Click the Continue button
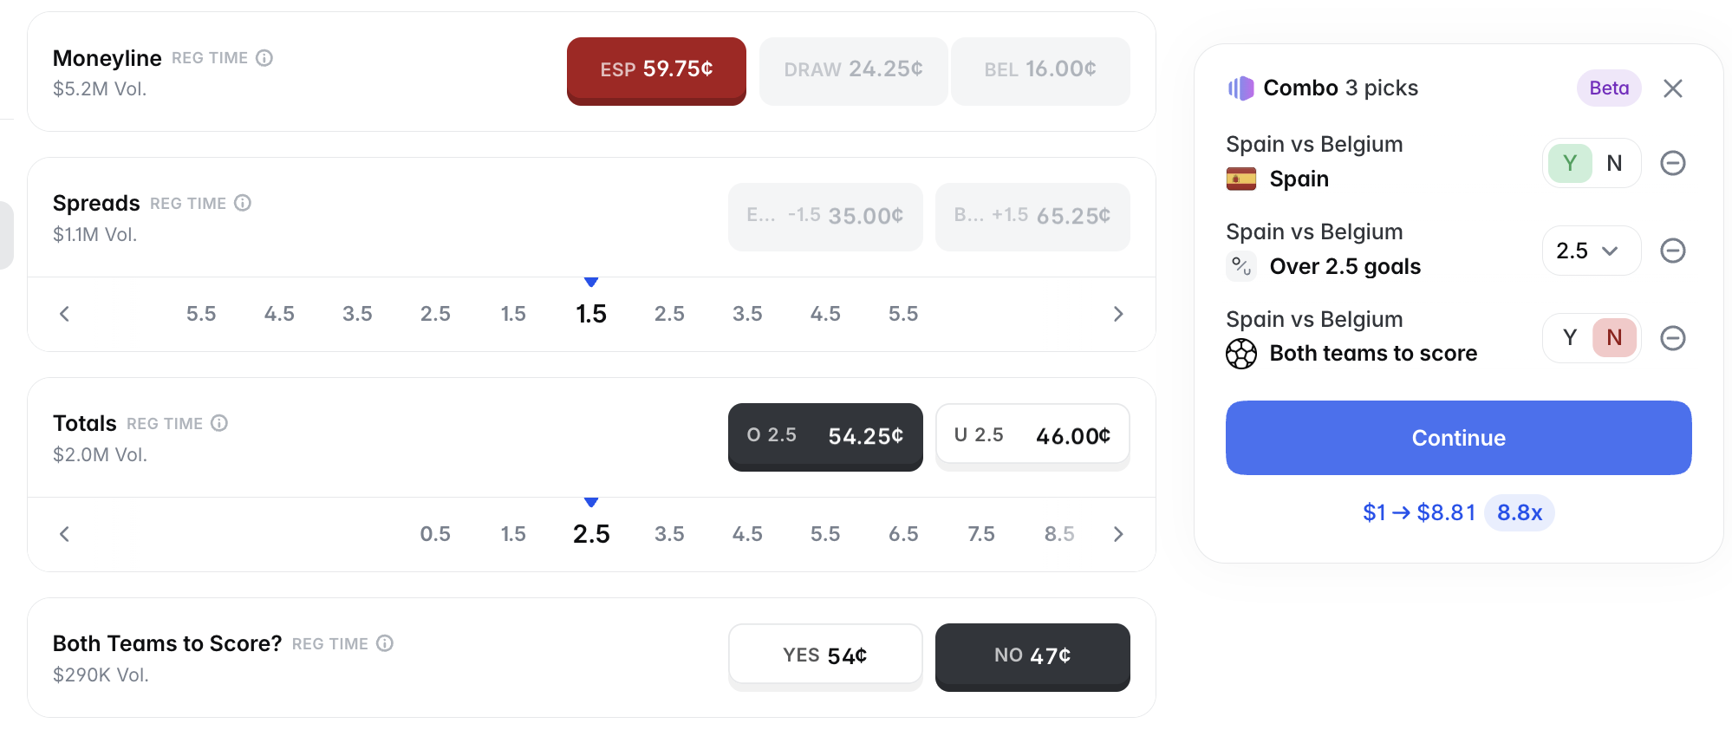The image size is (1732, 730). click(x=1458, y=438)
